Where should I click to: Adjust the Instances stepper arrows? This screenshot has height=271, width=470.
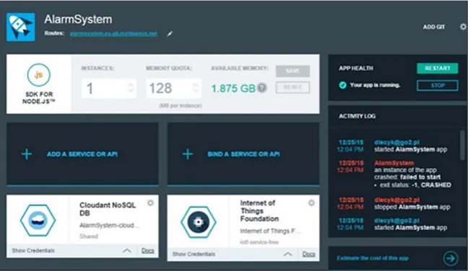click(131, 88)
